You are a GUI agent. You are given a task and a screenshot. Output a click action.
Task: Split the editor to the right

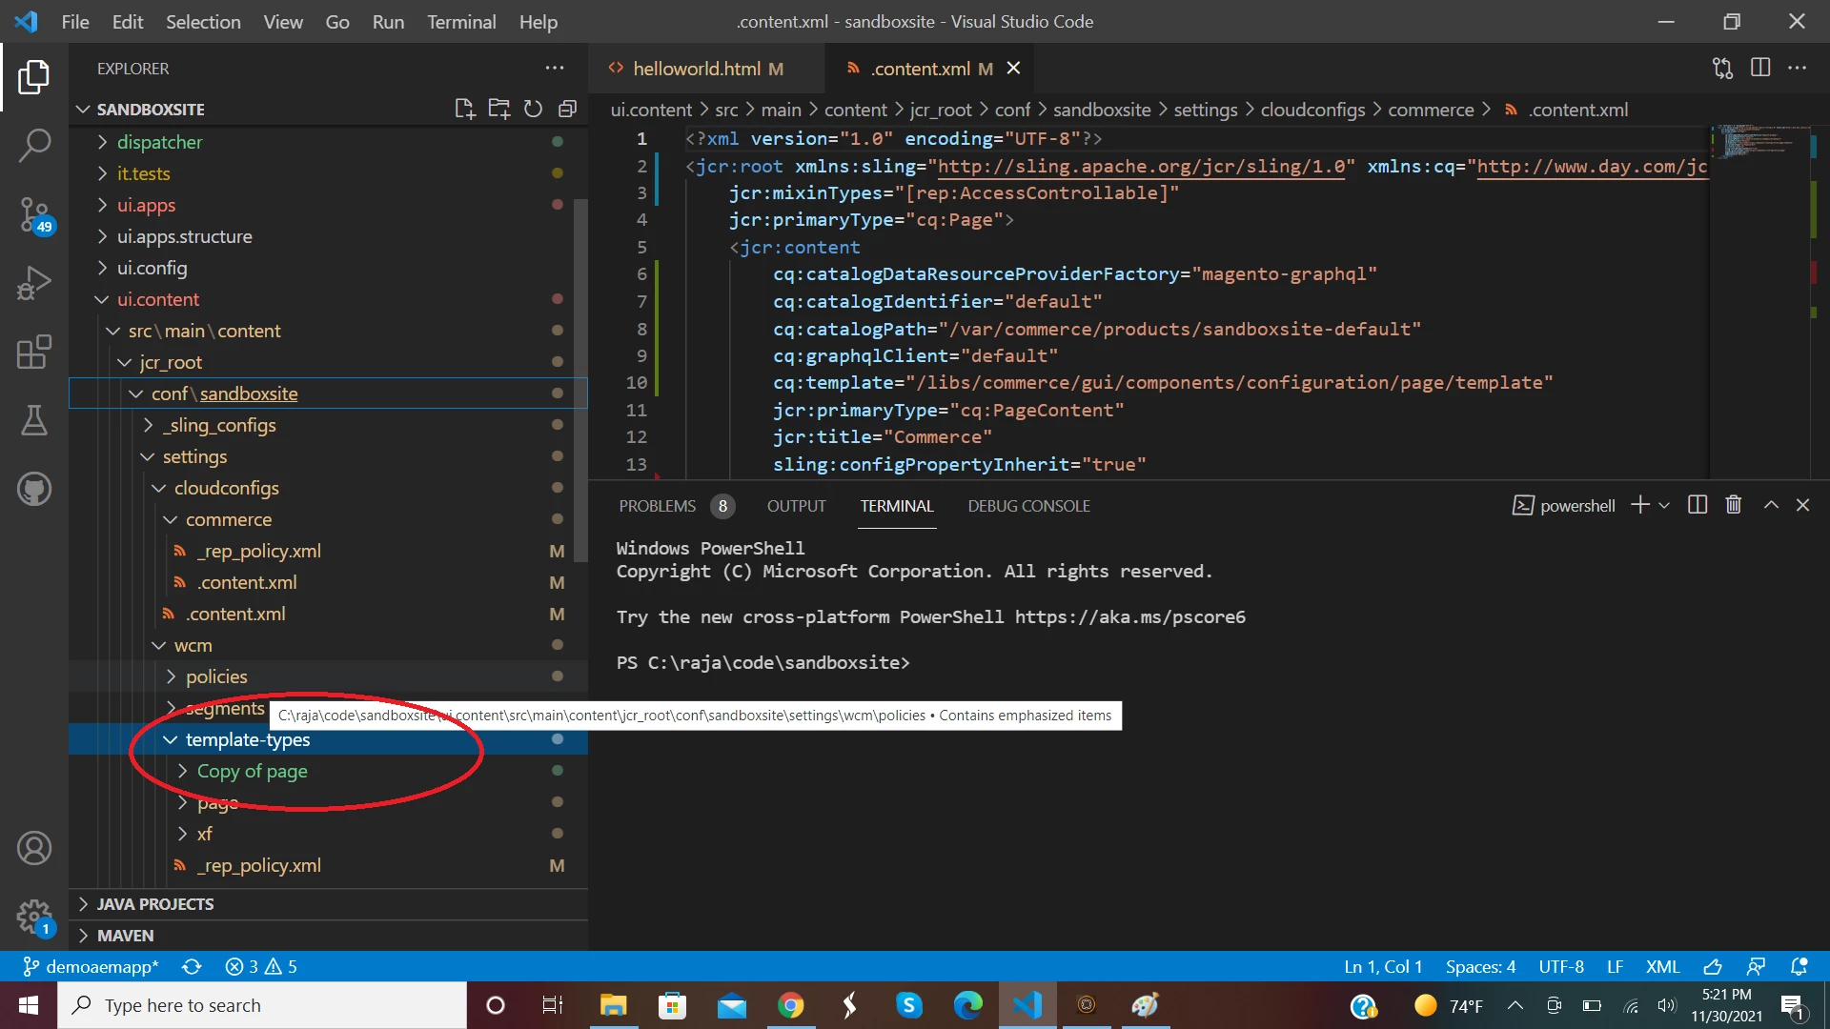tap(1760, 68)
